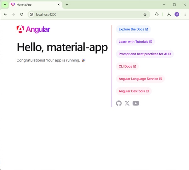Click the browser forward arrow
Image resolution: width=189 pixels, height=170 pixels.
click(x=13, y=14)
